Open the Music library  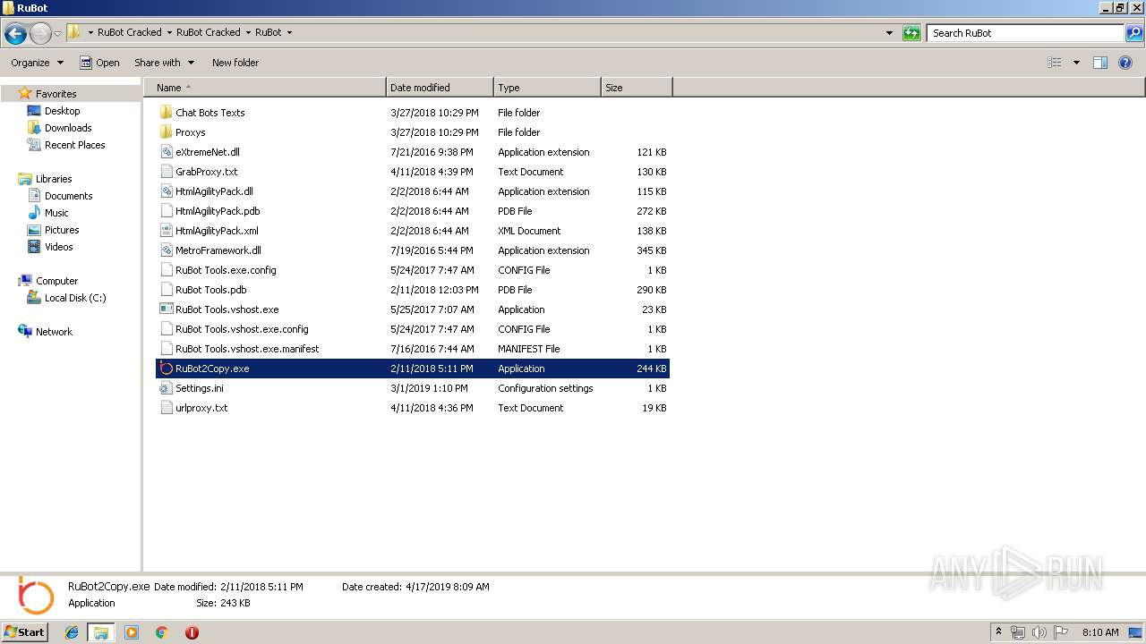tap(56, 213)
